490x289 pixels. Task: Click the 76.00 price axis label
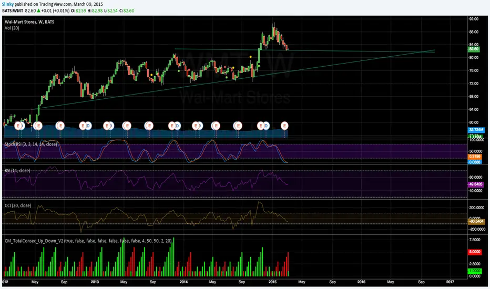(x=474, y=70)
